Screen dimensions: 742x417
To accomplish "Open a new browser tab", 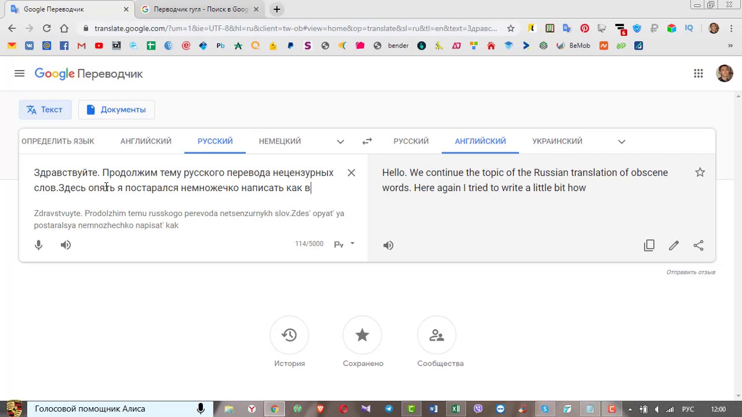I will pyautogui.click(x=277, y=9).
